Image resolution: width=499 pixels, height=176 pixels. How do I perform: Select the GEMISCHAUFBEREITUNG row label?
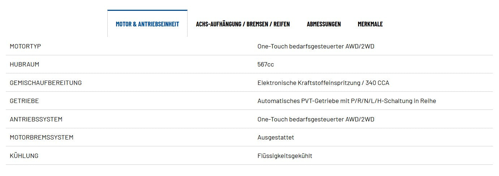[46, 83]
